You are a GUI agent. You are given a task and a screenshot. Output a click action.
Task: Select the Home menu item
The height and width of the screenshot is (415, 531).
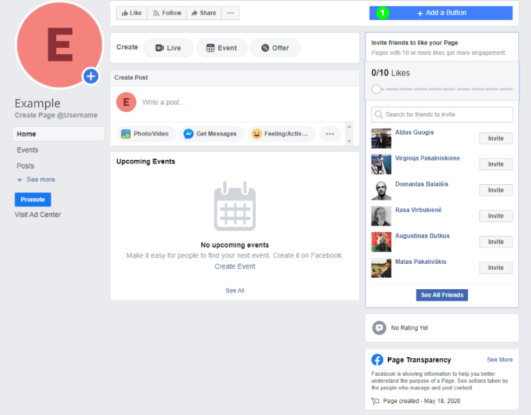click(x=25, y=134)
